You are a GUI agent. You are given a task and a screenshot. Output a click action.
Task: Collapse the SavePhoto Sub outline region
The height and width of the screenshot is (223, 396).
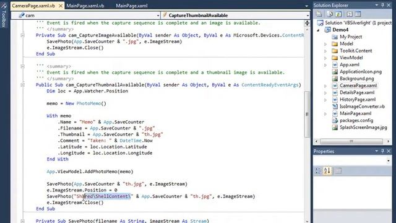pyautogui.click(x=22, y=221)
